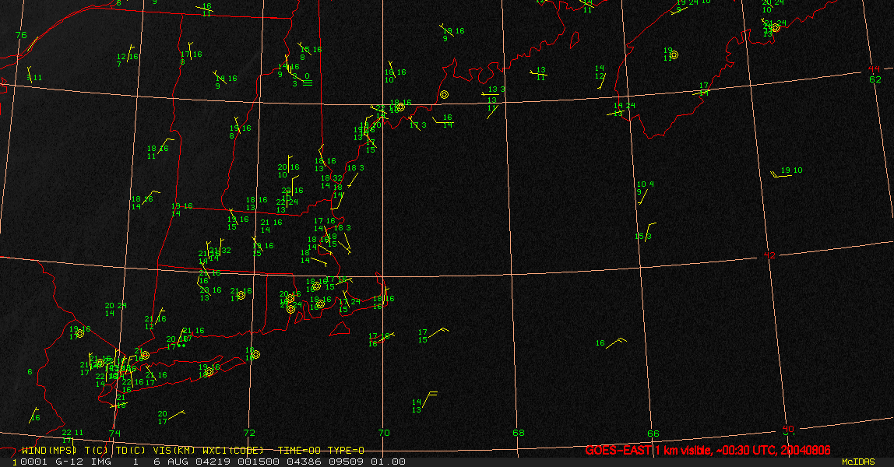Click the fog symbol with three horizontal lines
Screen dimensions: 894x467
[308, 83]
